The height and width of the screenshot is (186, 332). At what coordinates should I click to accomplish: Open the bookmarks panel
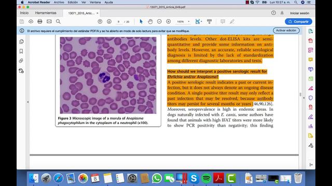(x=21, y=51)
